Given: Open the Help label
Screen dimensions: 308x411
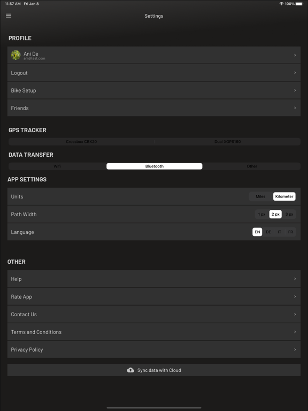Looking at the screenshot, I should point(16,279).
